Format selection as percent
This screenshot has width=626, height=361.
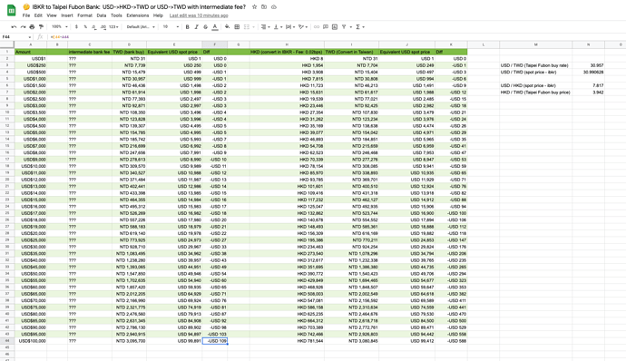[x=85, y=26]
